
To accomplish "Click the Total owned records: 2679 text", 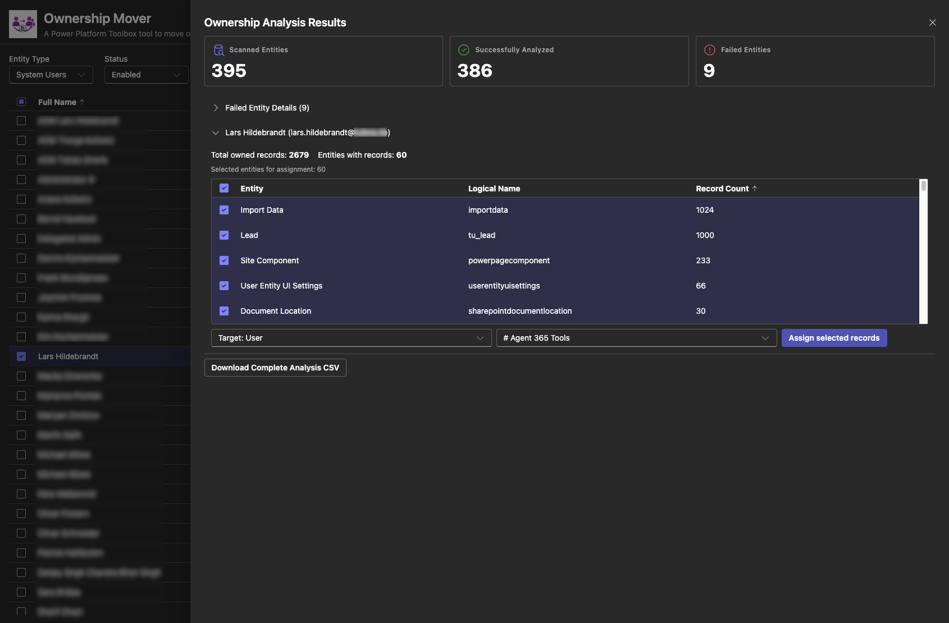I will (x=260, y=155).
